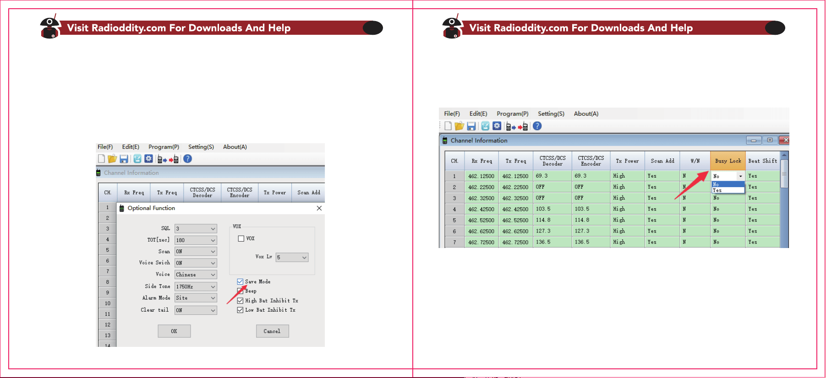The height and width of the screenshot is (378, 826).
Task: Select encoder cell 127.3 in channel 6
Action: tap(591, 231)
